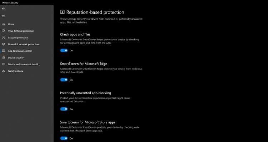The image size is (268, 142).
Task: Turn off Check apps and files toggle
Action: pyautogui.click(x=64, y=51)
